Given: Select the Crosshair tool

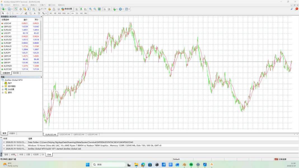Looking at the screenshot, I should click(x=8, y=13).
